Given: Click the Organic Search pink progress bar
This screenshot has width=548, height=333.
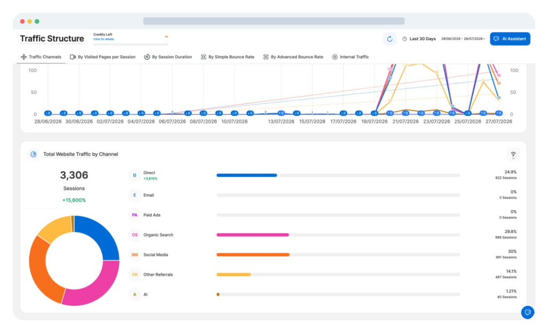Looking at the screenshot, I should point(253,235).
